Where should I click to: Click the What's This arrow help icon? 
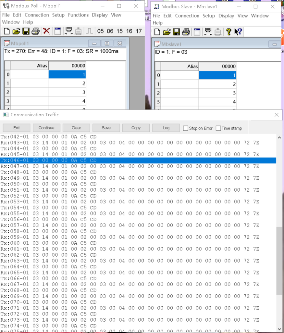click(238, 32)
